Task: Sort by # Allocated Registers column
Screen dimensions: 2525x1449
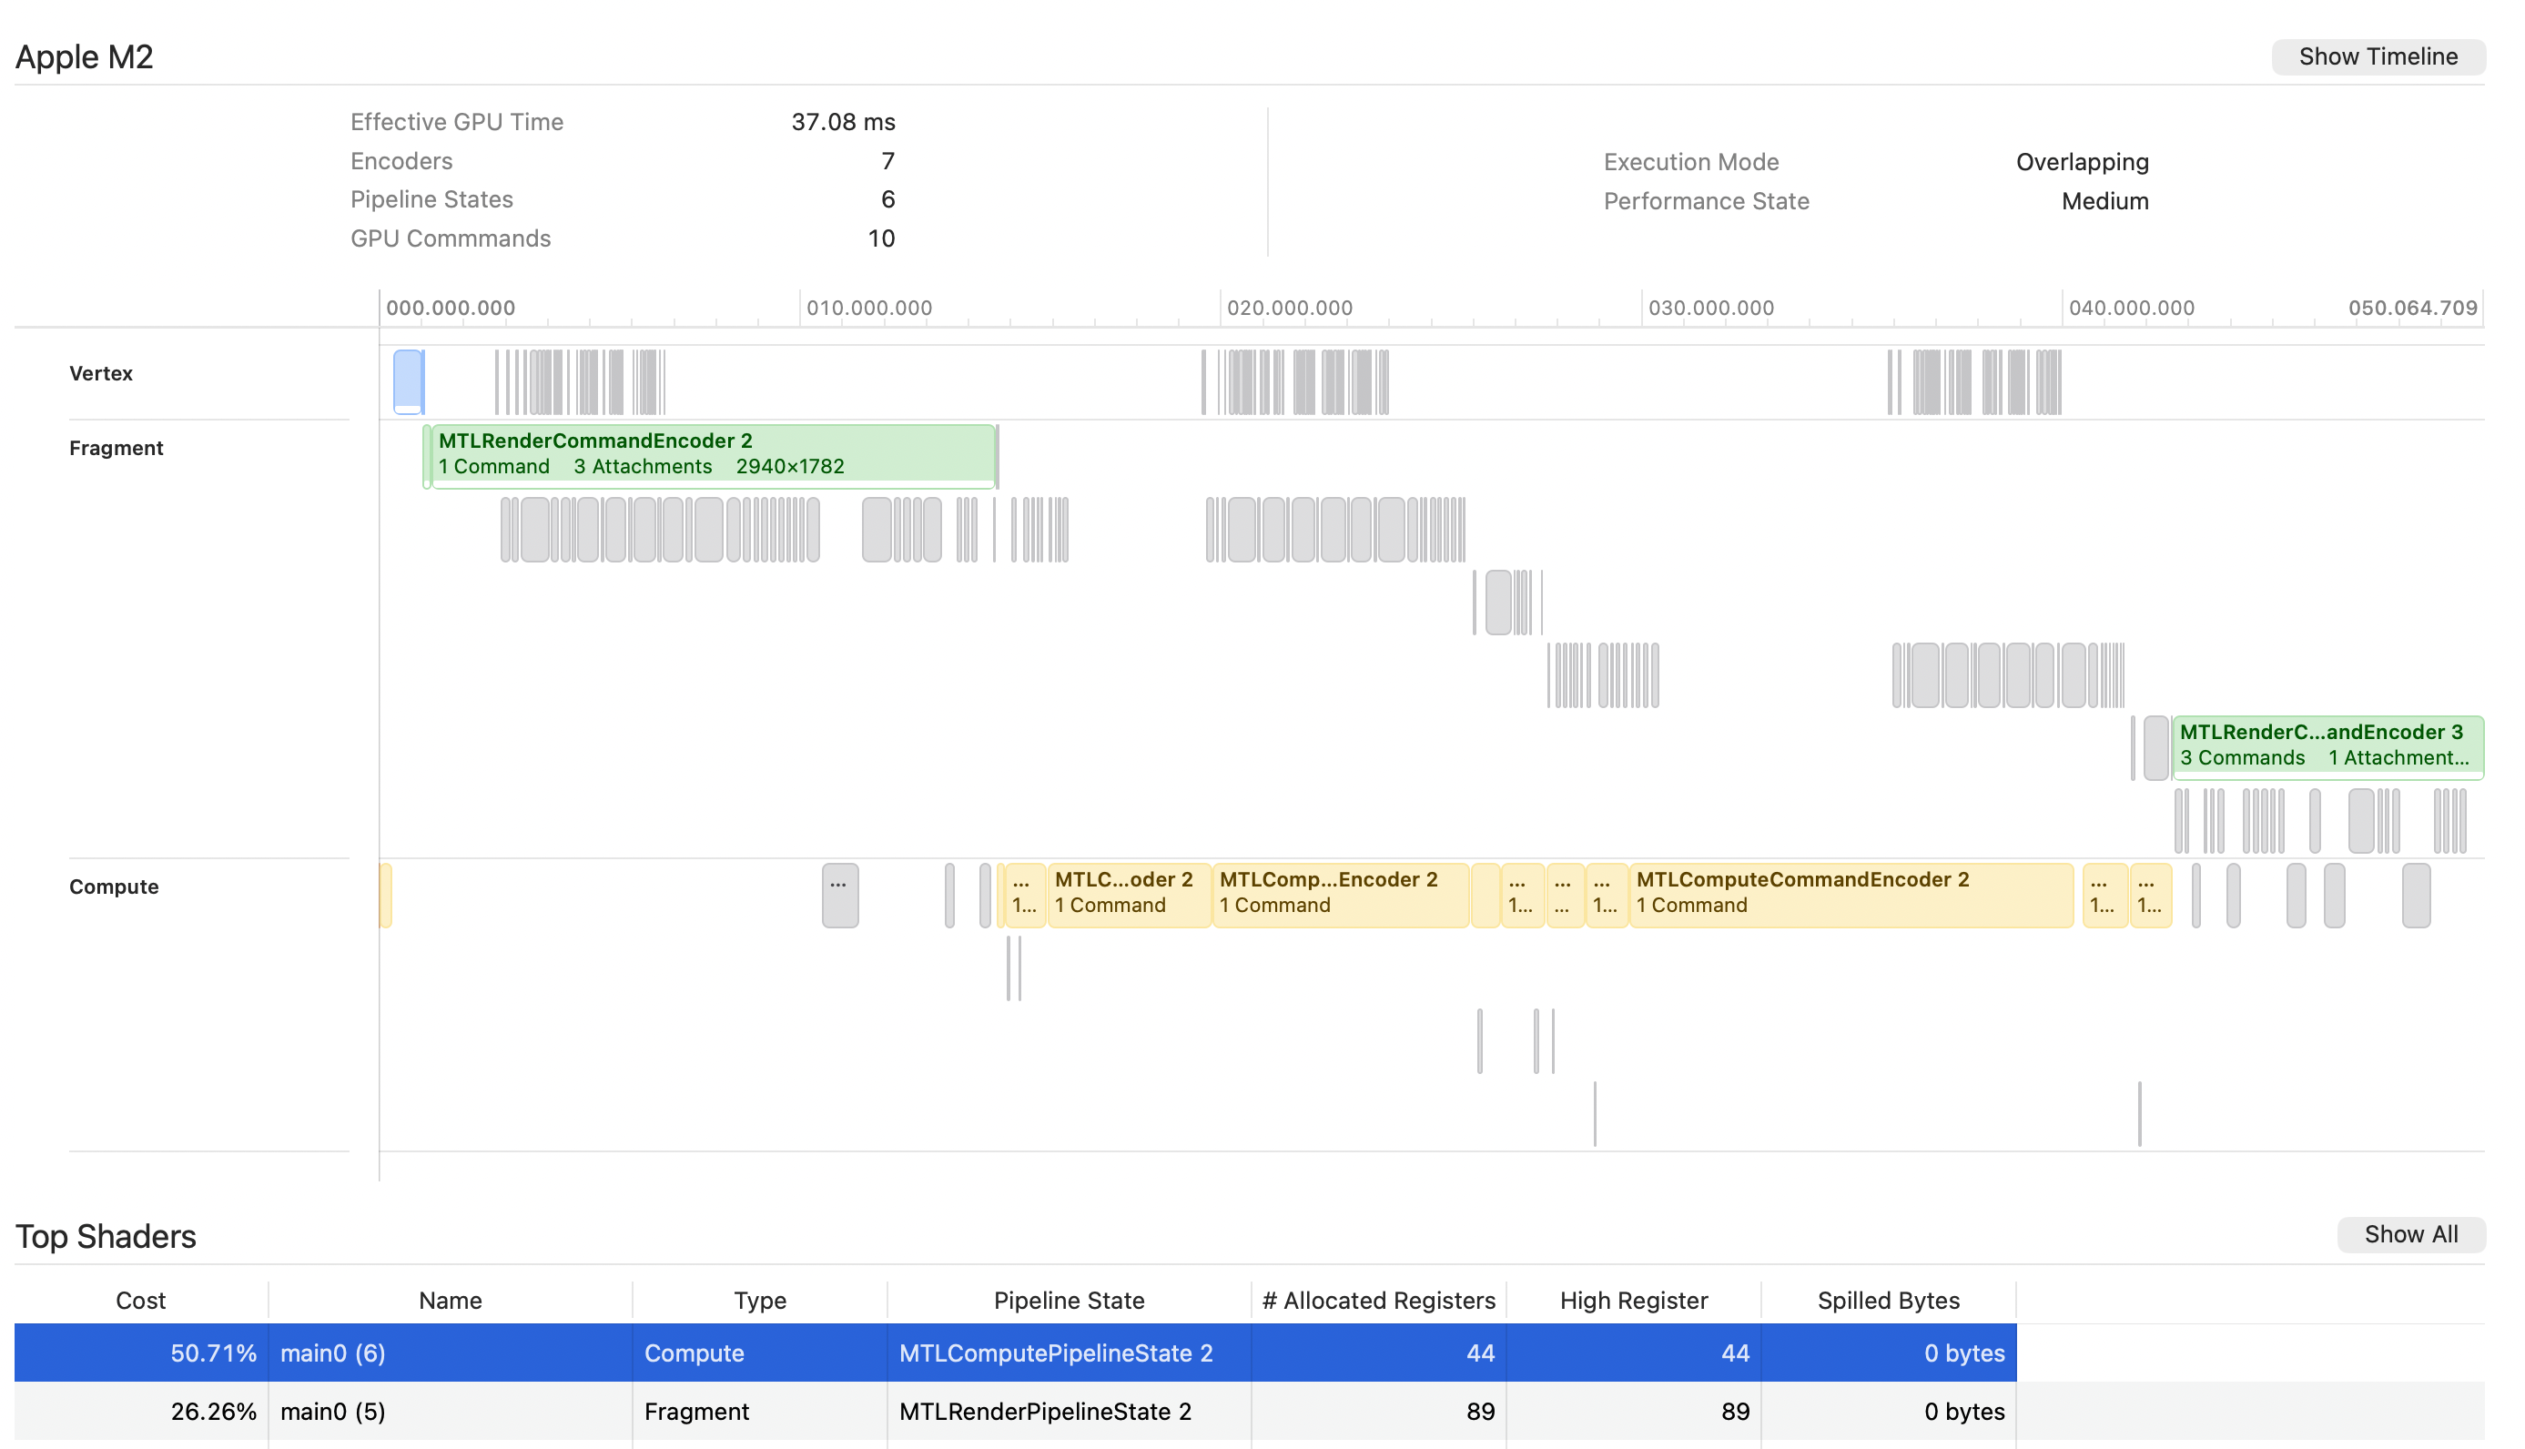Action: pyautogui.click(x=1378, y=1301)
